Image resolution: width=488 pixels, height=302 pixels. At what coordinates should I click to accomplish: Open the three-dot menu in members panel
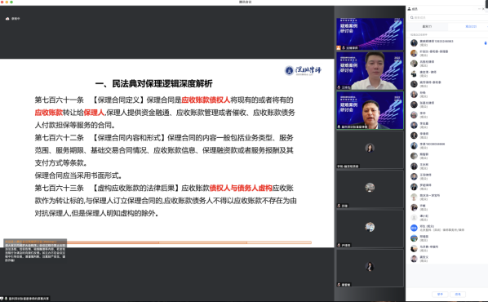(479, 9)
